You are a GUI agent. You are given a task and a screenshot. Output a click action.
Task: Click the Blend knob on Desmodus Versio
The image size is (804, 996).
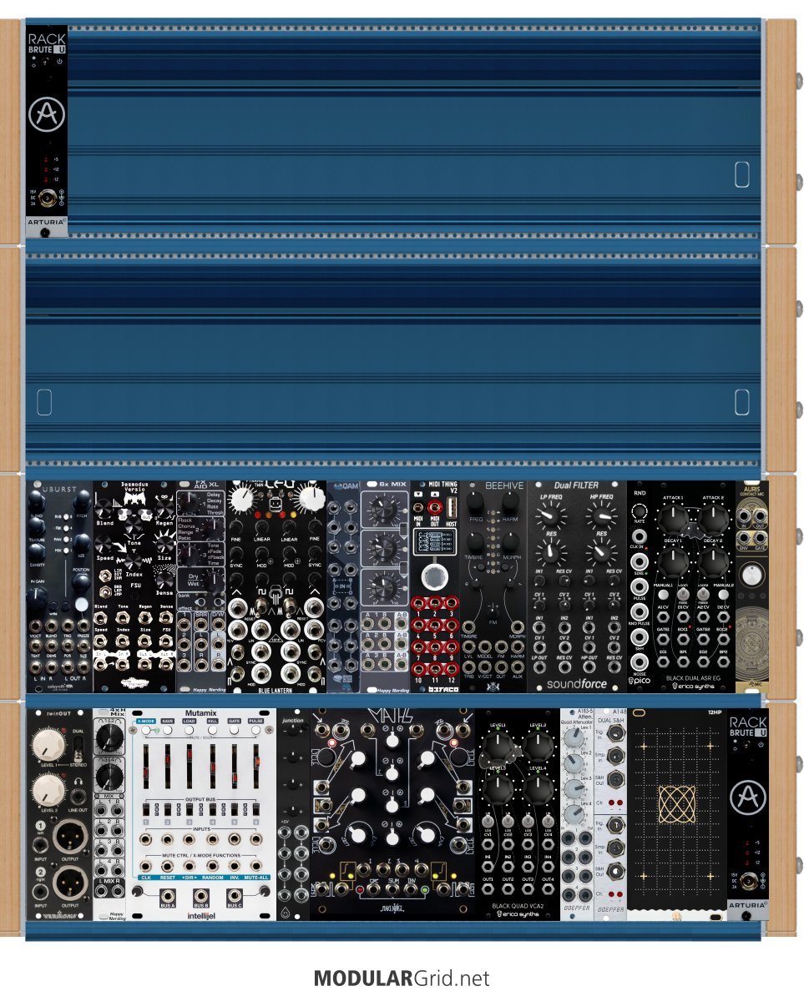coord(104,509)
